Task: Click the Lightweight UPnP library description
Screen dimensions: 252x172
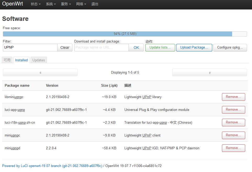Action: point(143,97)
